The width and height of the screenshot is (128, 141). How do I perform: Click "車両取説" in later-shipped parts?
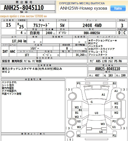tap(17, 61)
